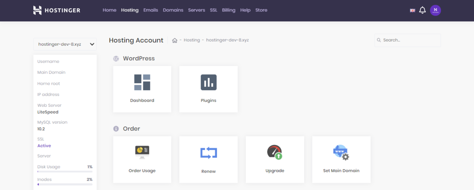Click the LiteSpeed web server value
Image resolution: width=474 pixels, height=190 pixels.
coord(48,112)
